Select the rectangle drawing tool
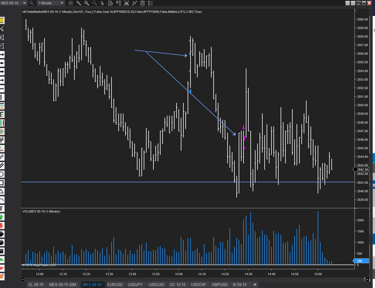The width and height of the screenshot is (375, 288). pos(2,183)
